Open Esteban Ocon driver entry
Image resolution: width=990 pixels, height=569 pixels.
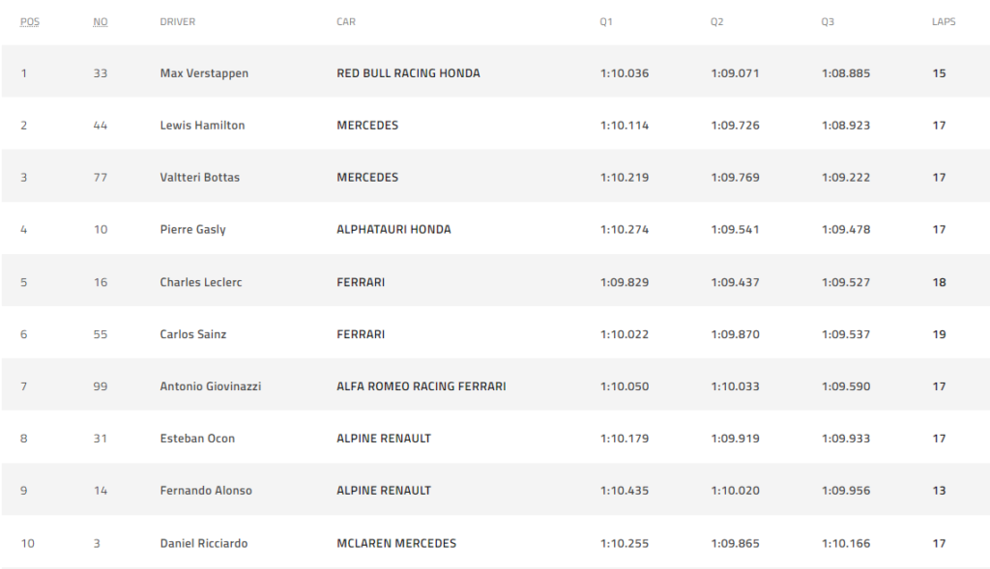(197, 439)
